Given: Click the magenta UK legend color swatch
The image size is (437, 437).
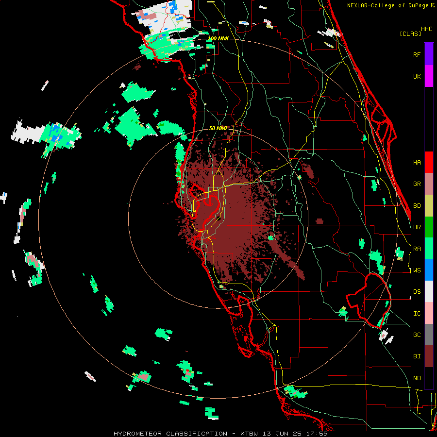Looking at the screenshot, I should coord(429,76).
